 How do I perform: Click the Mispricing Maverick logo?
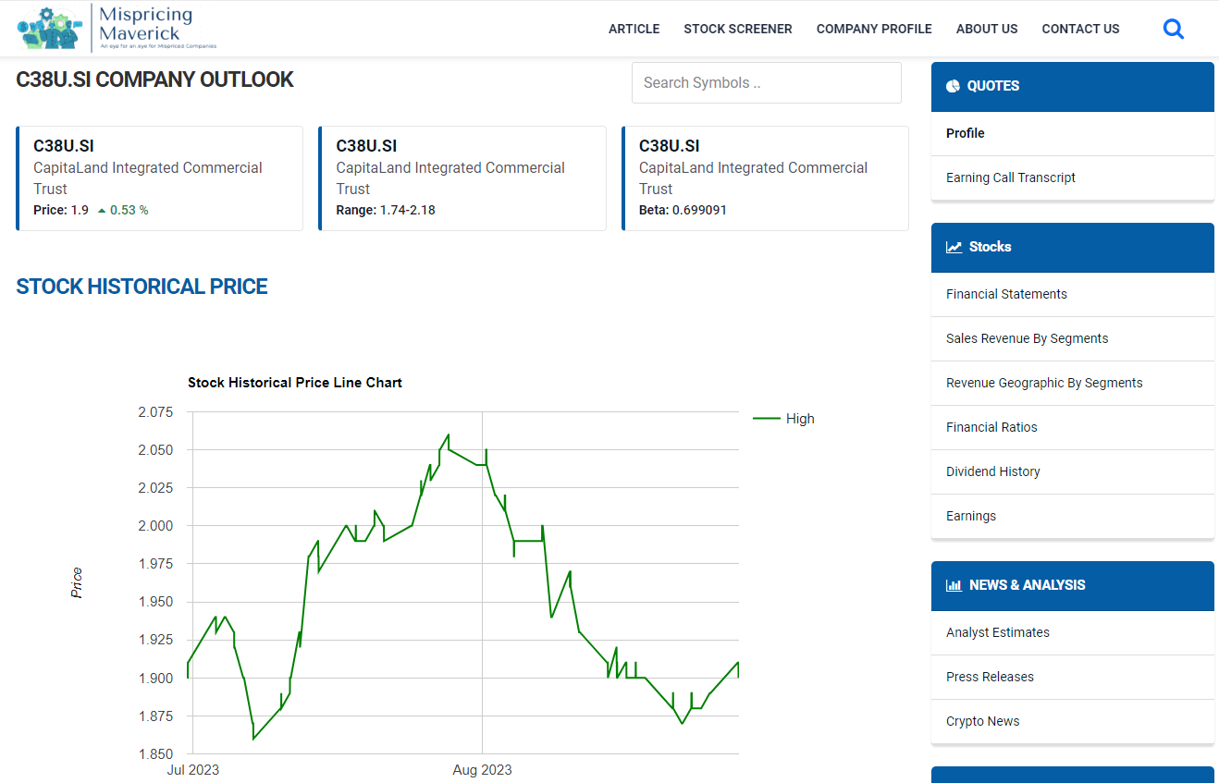(x=117, y=28)
